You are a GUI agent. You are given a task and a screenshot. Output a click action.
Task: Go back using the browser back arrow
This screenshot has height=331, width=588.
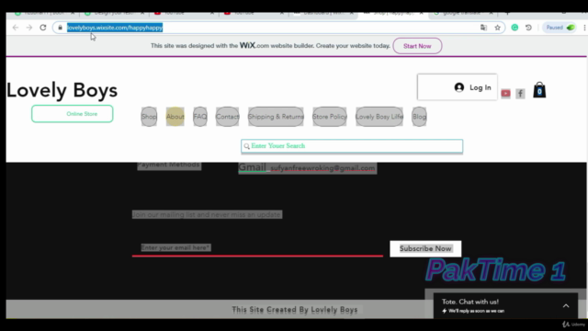pyautogui.click(x=16, y=28)
